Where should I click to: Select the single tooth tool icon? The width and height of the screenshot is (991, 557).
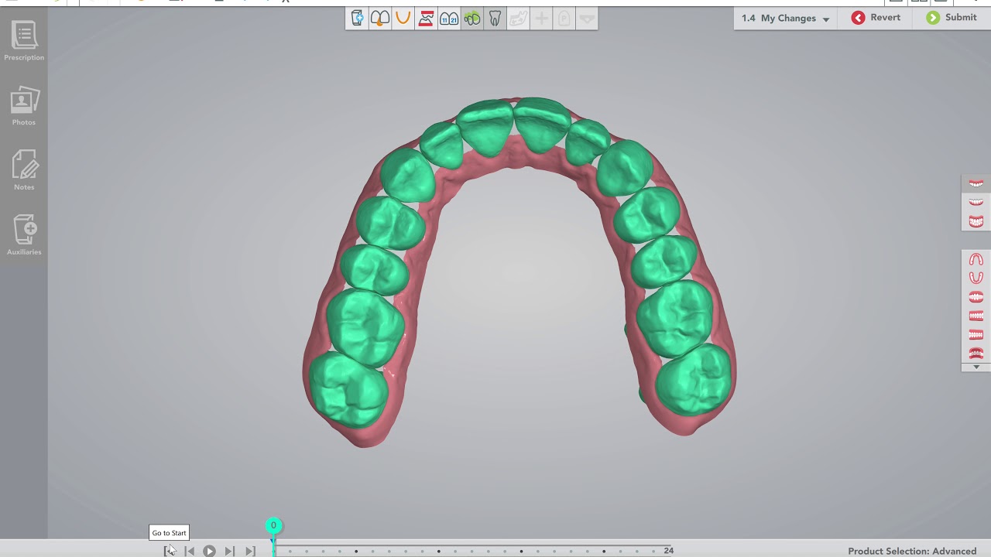coord(495,19)
